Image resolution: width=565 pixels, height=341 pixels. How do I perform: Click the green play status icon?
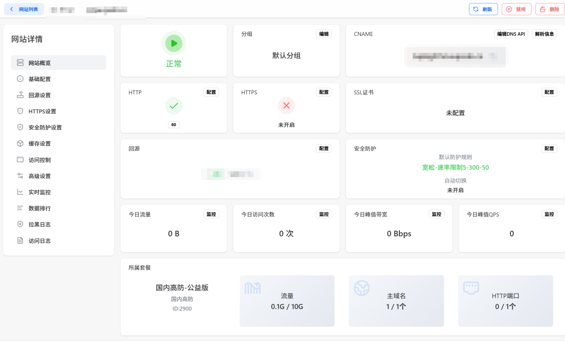[174, 43]
